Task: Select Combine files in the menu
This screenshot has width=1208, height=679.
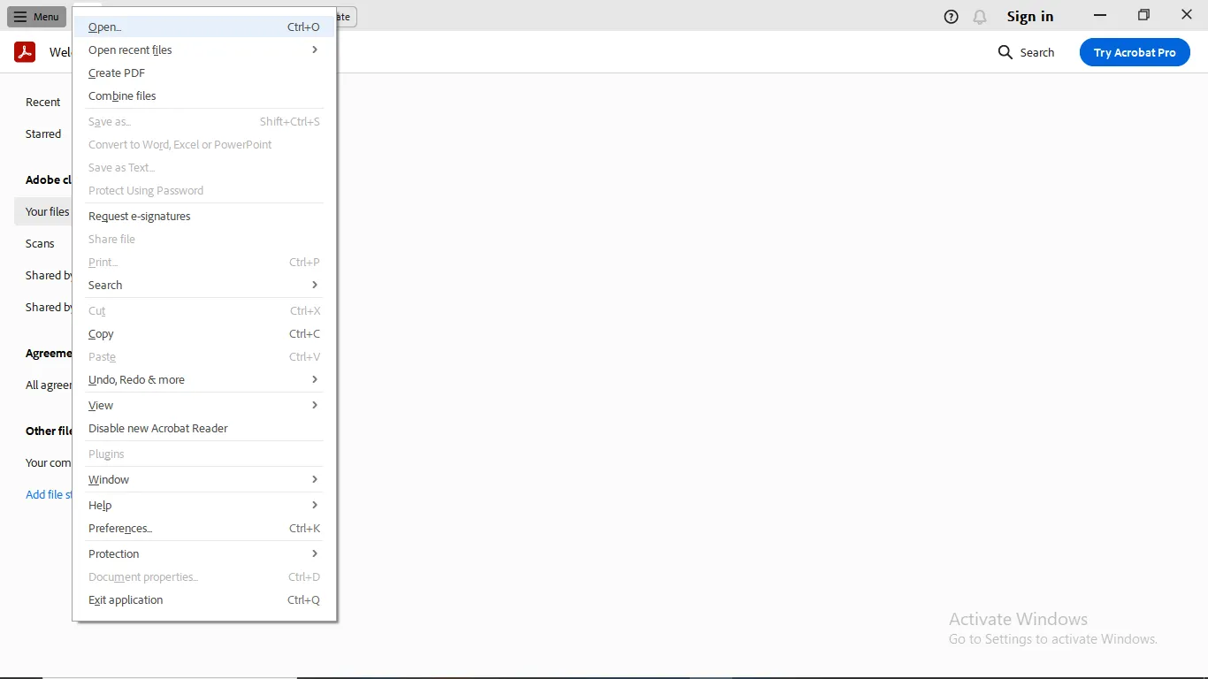Action: [122, 95]
